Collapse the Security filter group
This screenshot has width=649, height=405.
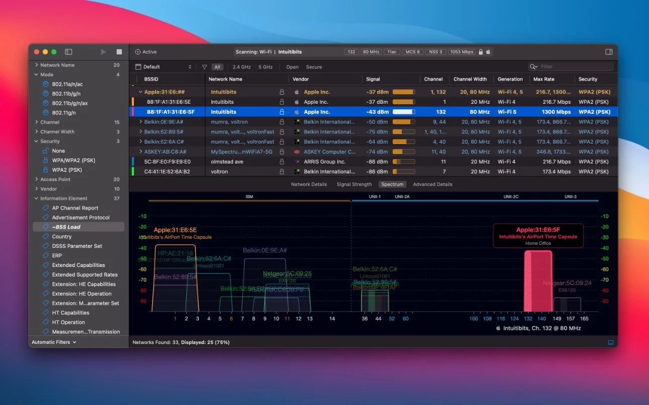coord(36,142)
